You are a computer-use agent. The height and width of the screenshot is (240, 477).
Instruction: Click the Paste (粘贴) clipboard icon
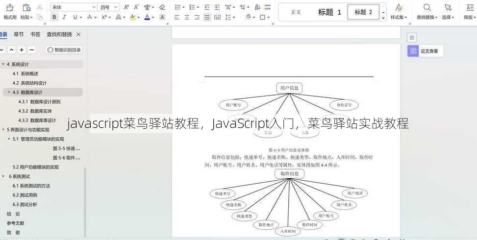26,8
